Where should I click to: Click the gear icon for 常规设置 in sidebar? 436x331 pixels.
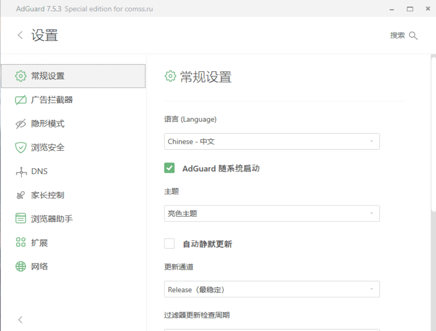tap(21, 76)
